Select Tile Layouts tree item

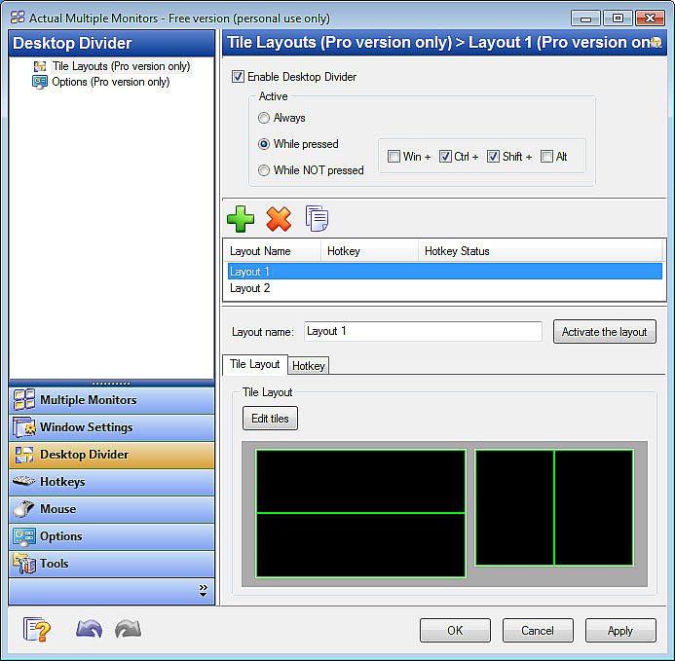pyautogui.click(x=121, y=66)
